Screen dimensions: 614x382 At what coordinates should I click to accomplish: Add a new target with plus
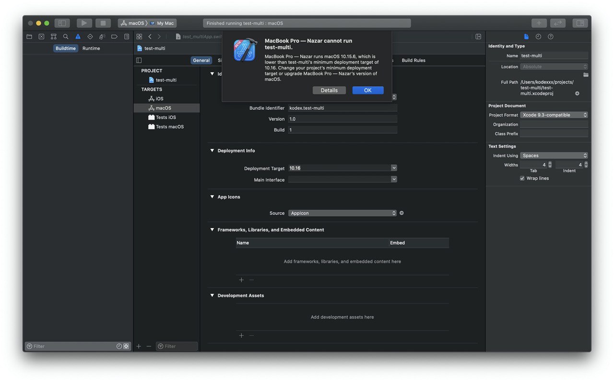(139, 346)
